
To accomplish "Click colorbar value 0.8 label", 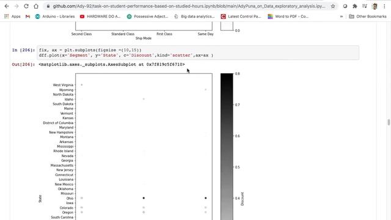I will click(x=238, y=74).
